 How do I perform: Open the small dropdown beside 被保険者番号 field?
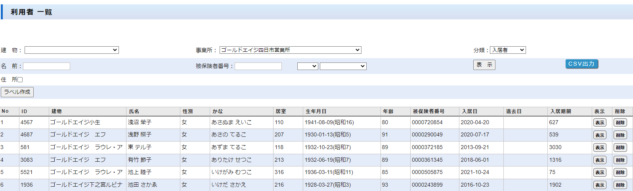point(308,66)
